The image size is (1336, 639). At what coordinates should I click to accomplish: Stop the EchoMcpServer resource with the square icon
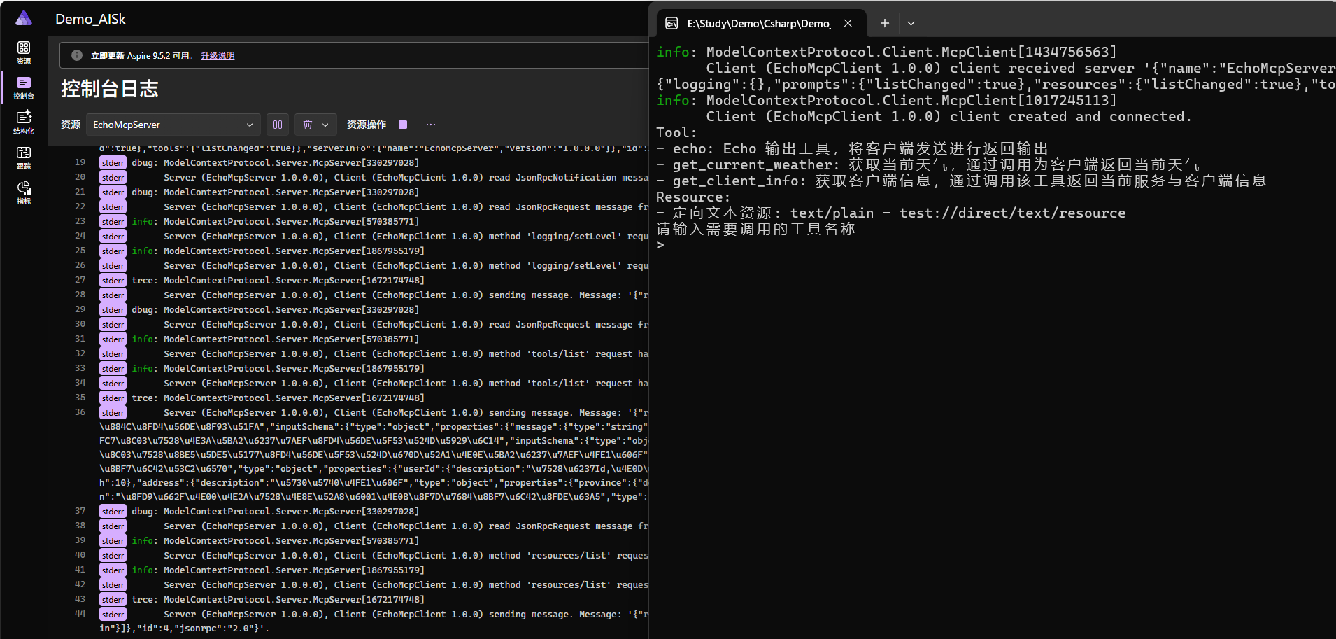403,125
